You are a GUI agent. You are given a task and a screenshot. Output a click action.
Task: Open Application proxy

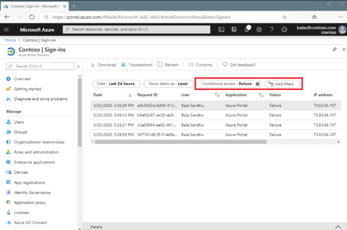[26, 203]
